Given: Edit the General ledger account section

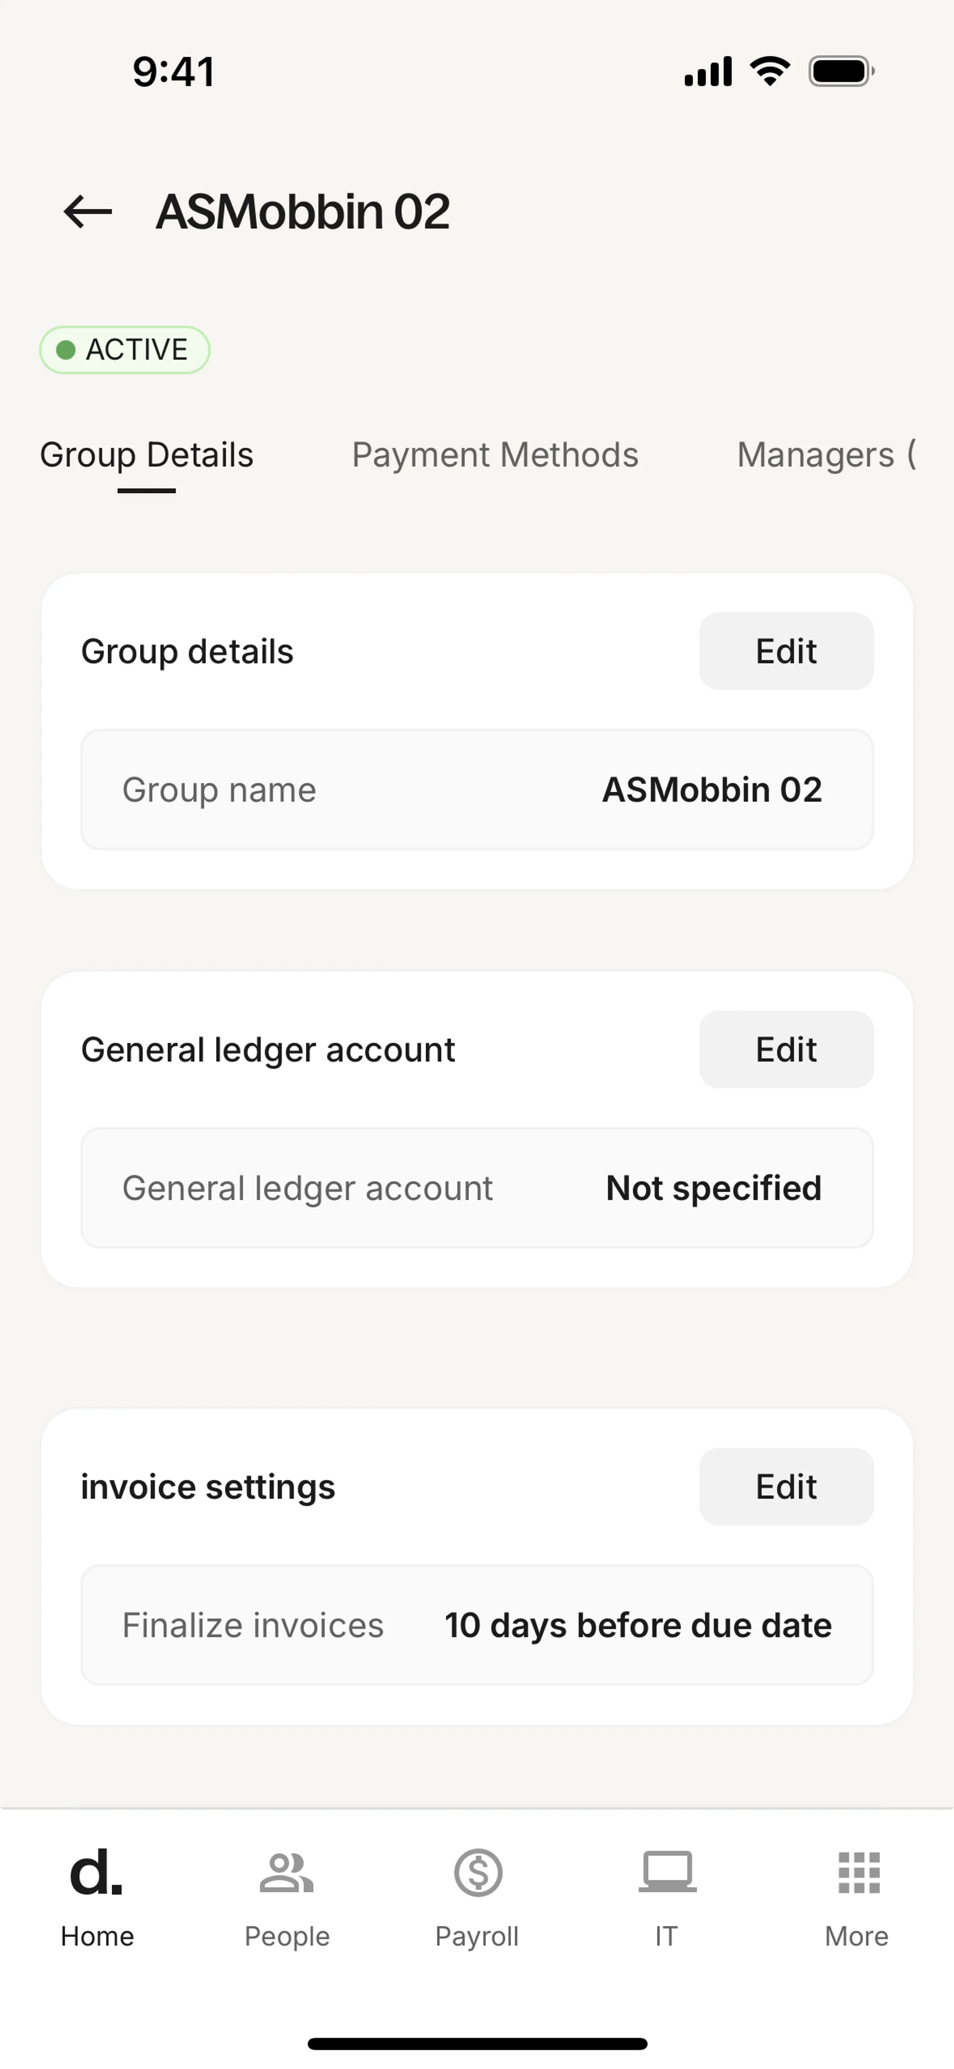Looking at the screenshot, I should point(786,1050).
